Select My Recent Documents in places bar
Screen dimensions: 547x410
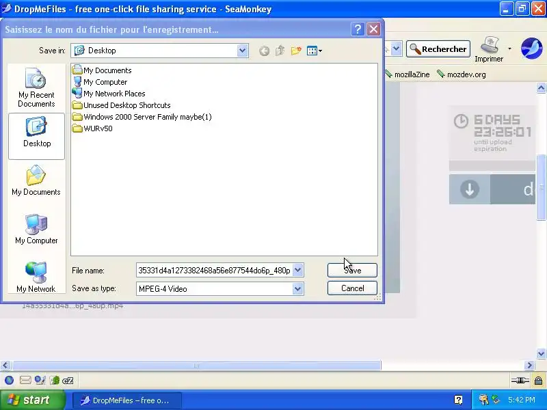pos(36,88)
